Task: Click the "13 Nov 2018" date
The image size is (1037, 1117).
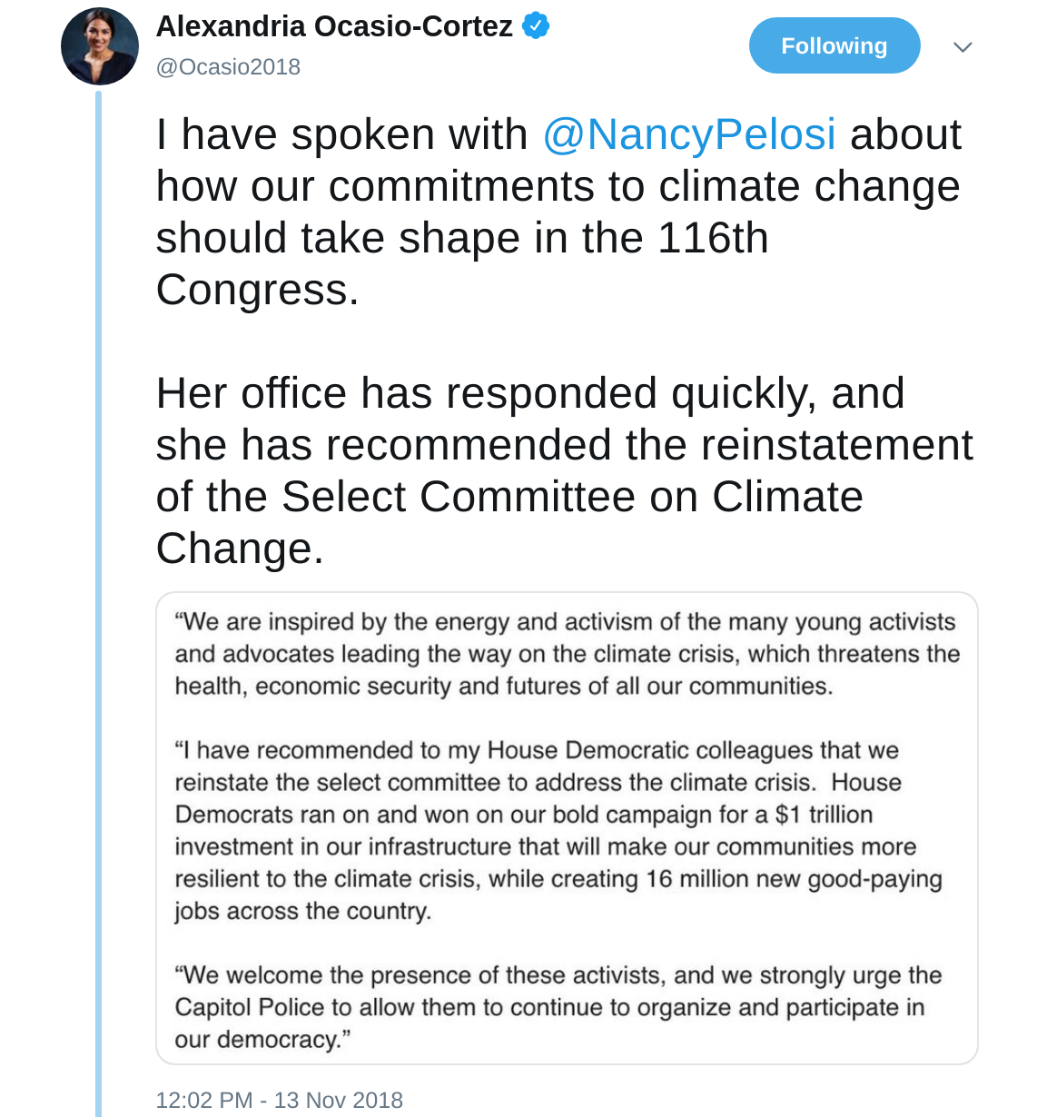Action: coord(339,1100)
